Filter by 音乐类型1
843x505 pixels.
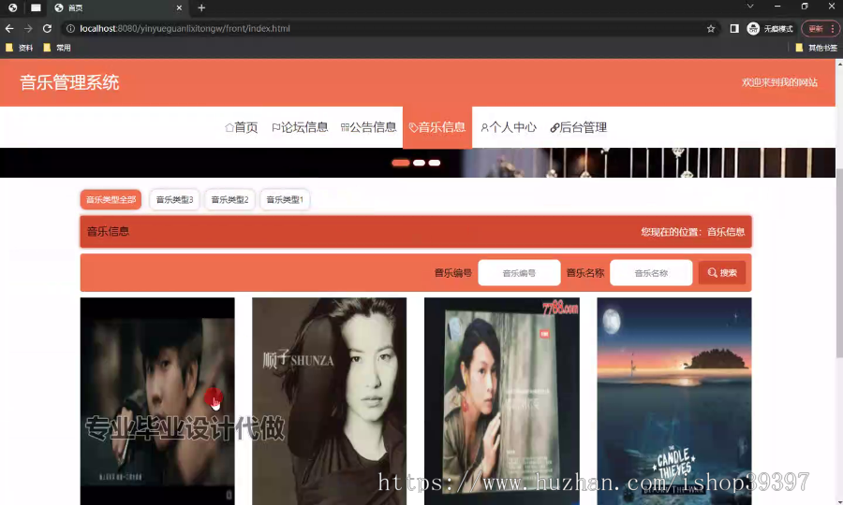pos(285,199)
